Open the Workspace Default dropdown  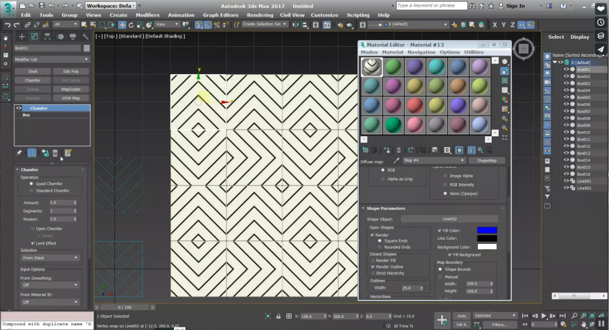tap(110, 6)
